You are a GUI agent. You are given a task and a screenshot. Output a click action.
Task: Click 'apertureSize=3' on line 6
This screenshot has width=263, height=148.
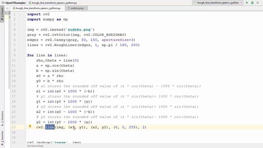pos(117,40)
